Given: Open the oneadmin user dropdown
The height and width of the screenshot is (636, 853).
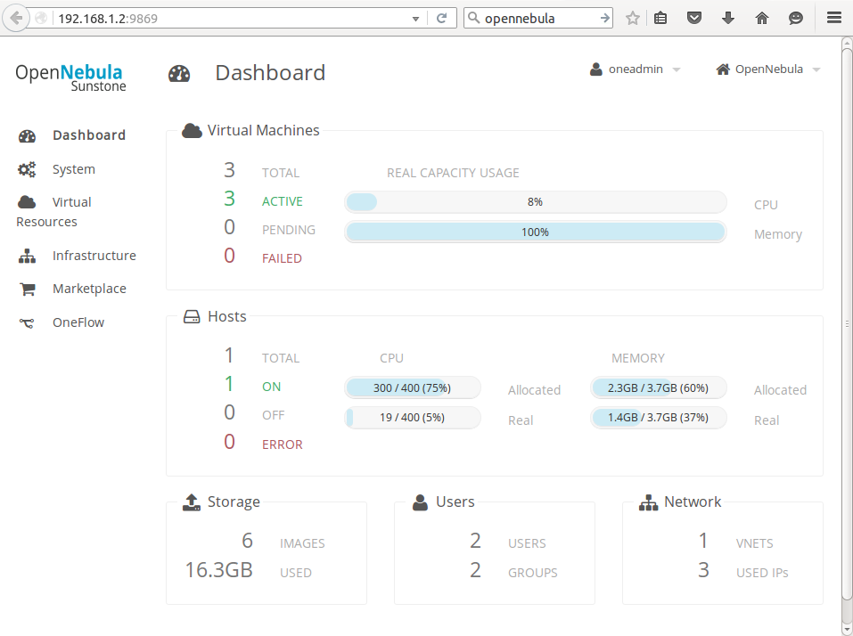Looking at the screenshot, I should pyautogui.click(x=635, y=69).
